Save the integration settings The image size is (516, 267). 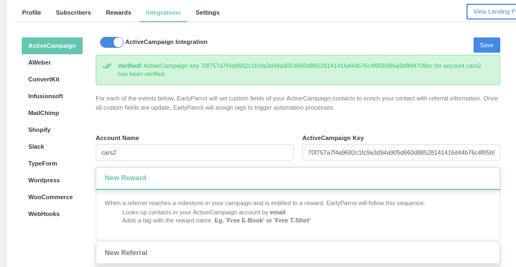487,45
